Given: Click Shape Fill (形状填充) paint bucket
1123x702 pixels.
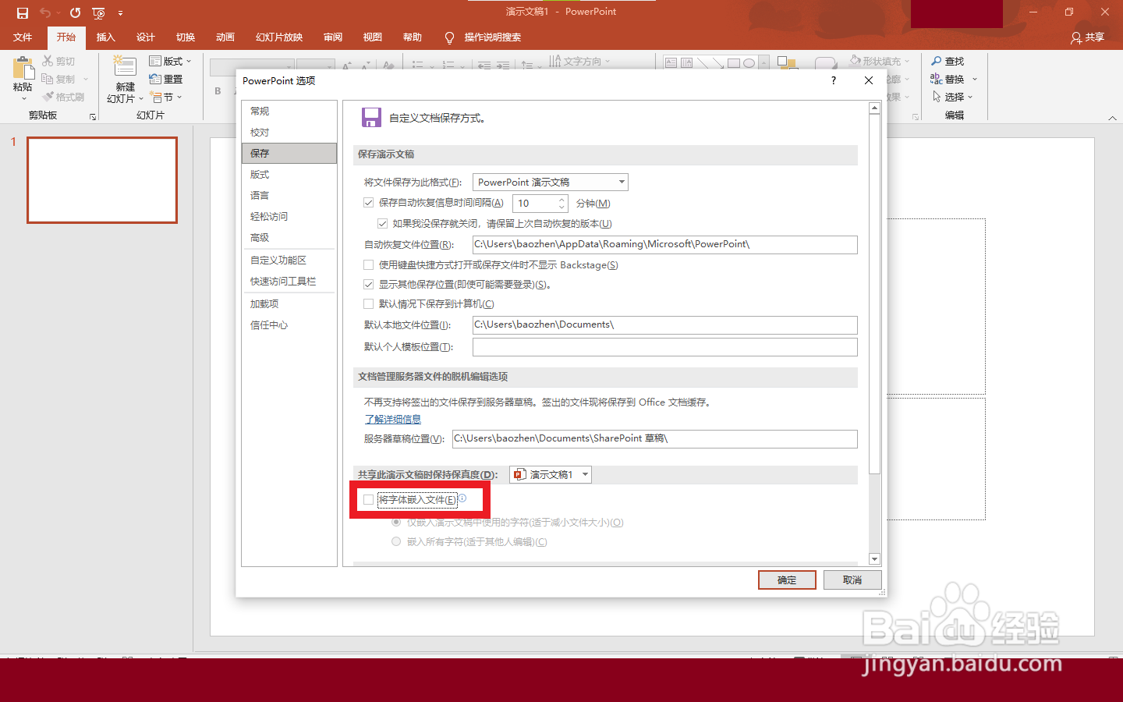Looking at the screenshot, I should [x=856, y=61].
